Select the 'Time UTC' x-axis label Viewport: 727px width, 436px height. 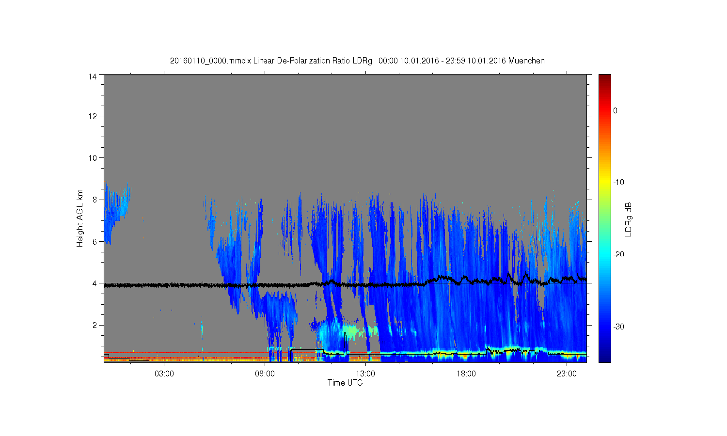tap(345, 383)
